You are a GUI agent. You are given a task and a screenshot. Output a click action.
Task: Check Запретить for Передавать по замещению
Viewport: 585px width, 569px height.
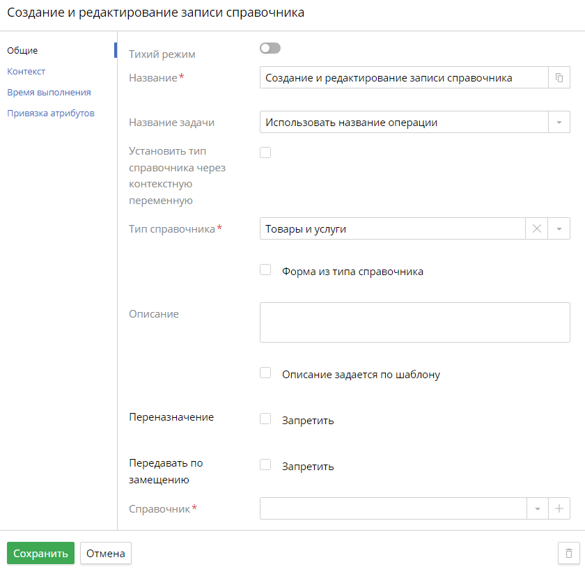pos(265,465)
